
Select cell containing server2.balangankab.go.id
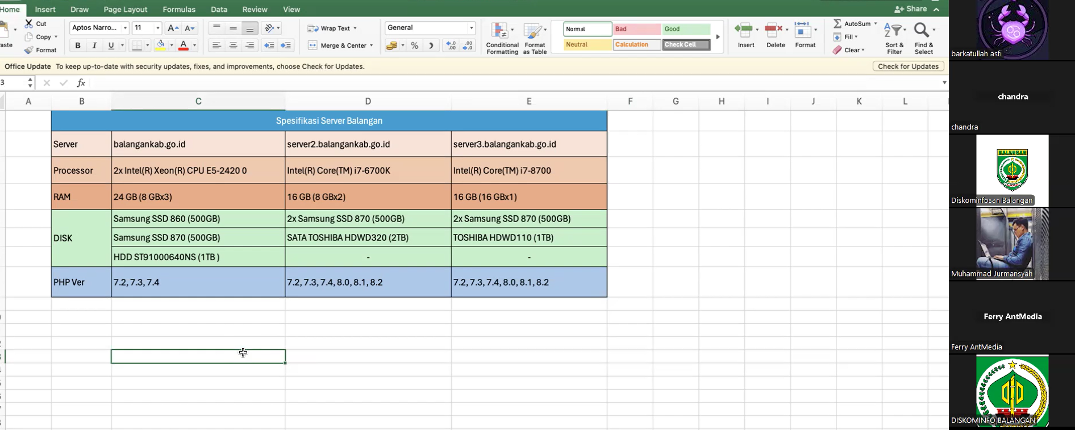[x=368, y=144]
